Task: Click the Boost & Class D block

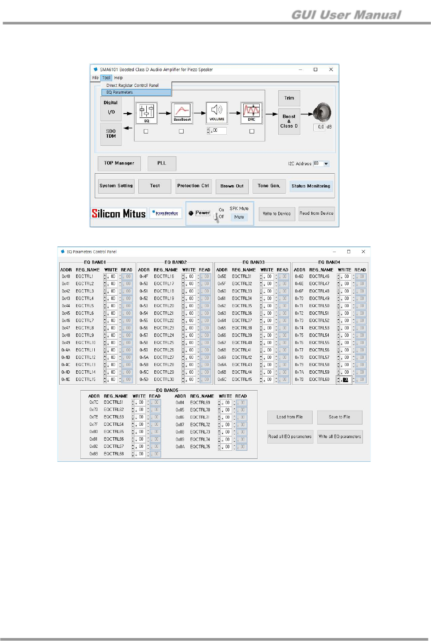Action: 289,121
